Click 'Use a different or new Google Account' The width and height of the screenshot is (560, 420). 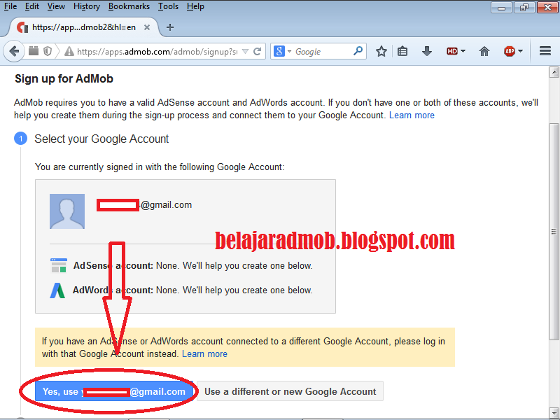pos(290,391)
